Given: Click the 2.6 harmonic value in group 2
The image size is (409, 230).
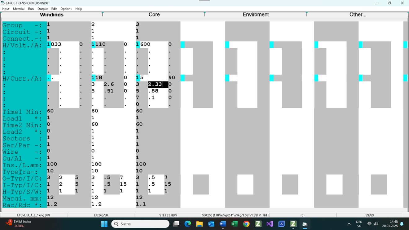Looking at the screenshot, I should (x=109, y=84).
